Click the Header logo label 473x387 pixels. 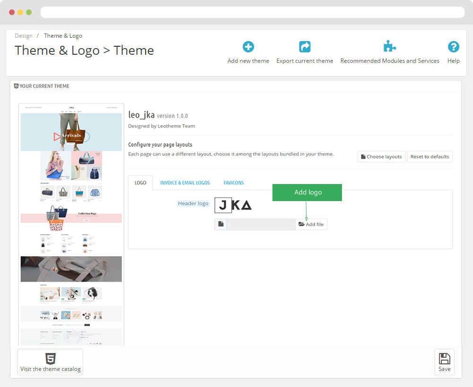click(193, 203)
